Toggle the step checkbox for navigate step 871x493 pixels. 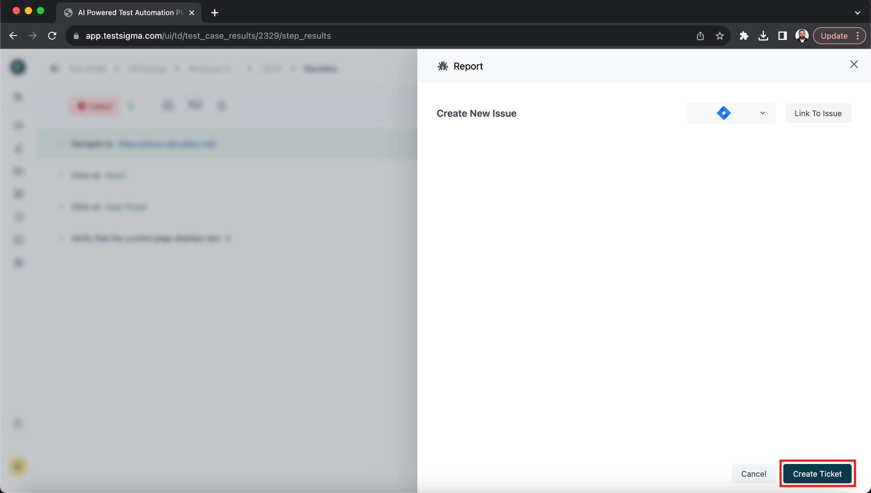pyautogui.click(x=60, y=144)
